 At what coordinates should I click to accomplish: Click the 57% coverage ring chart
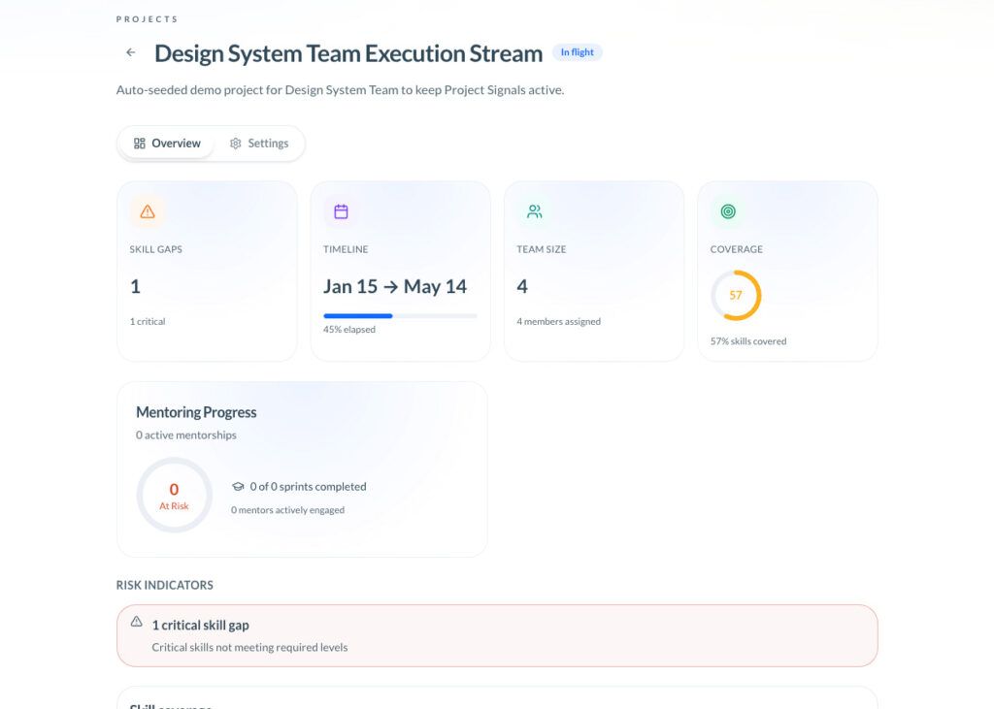pyautogui.click(x=736, y=296)
